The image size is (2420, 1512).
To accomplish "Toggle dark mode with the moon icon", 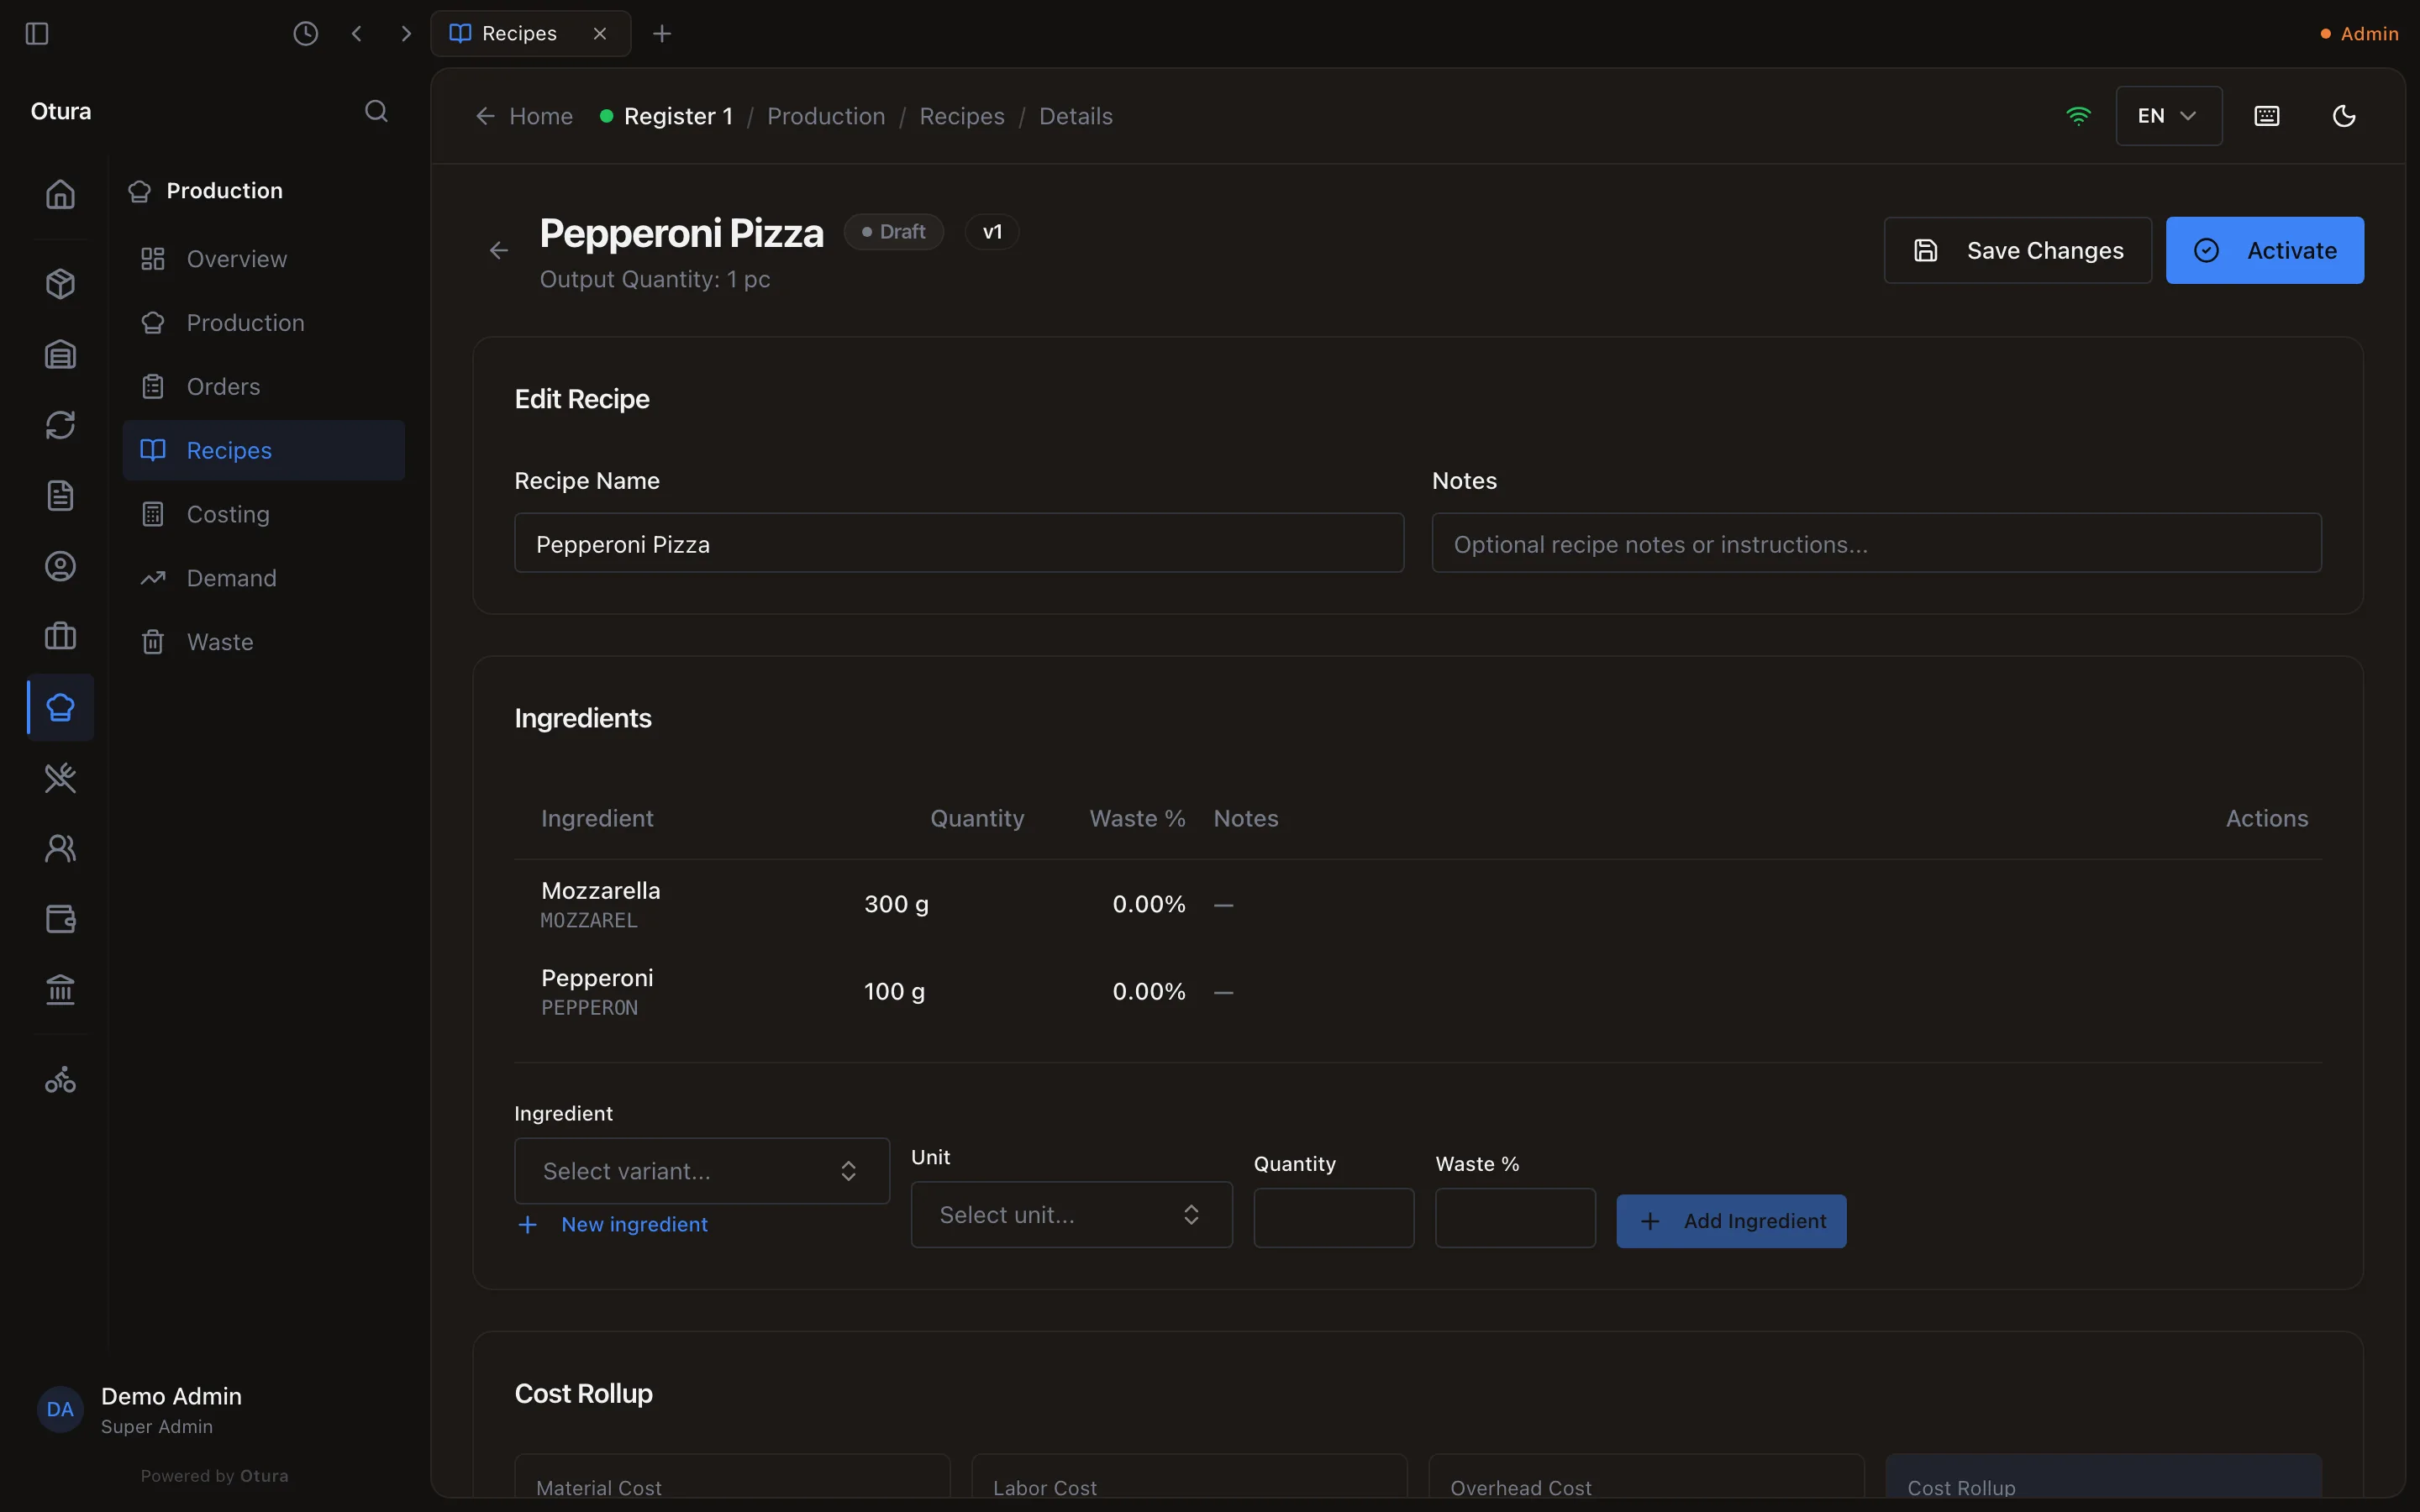I will (2344, 116).
